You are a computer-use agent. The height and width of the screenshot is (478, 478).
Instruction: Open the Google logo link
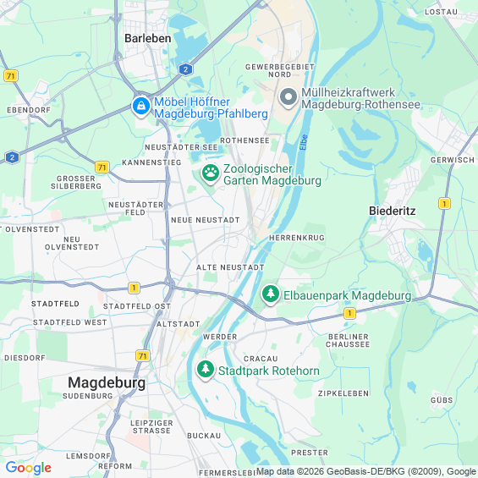[29, 468]
